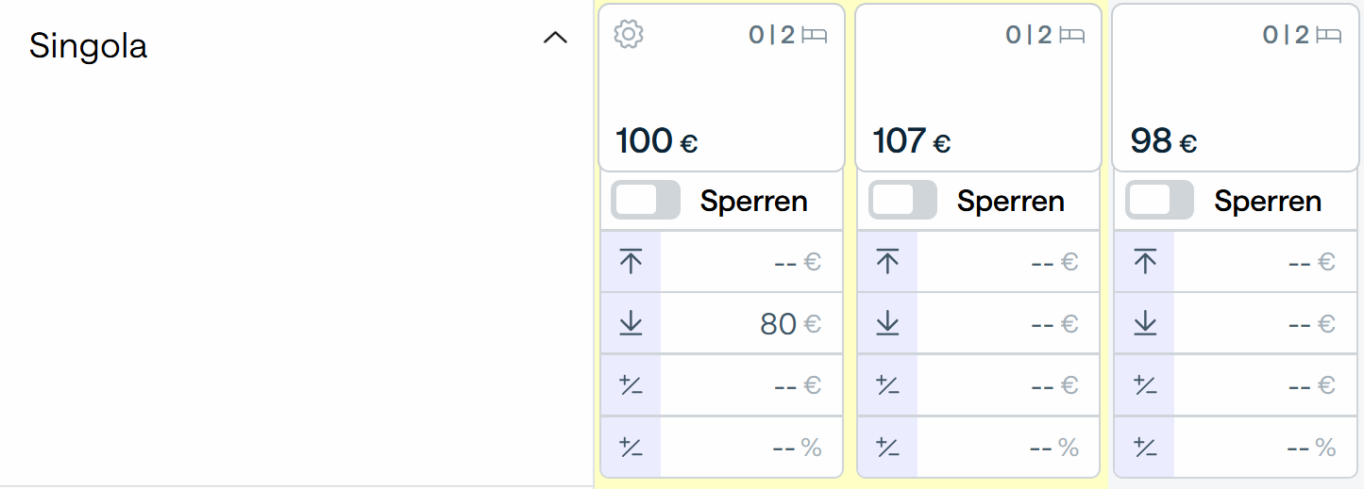Click maximum price icon in 100 € column
This screenshot has height=489, width=1364.
coord(631,262)
